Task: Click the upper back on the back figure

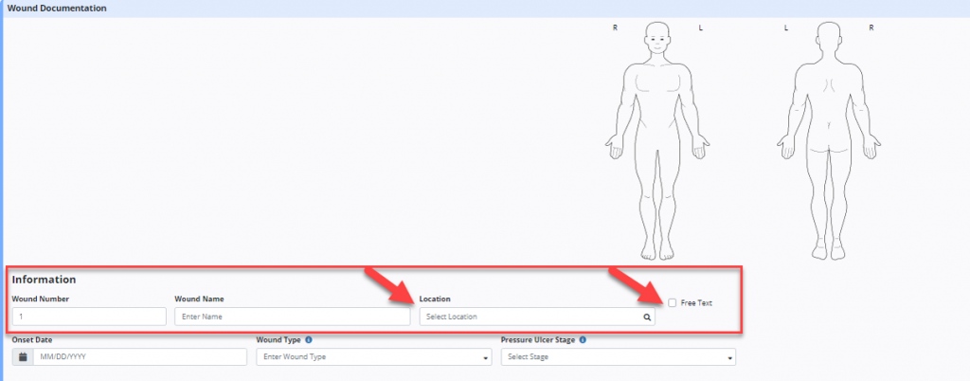Action: 829,87
